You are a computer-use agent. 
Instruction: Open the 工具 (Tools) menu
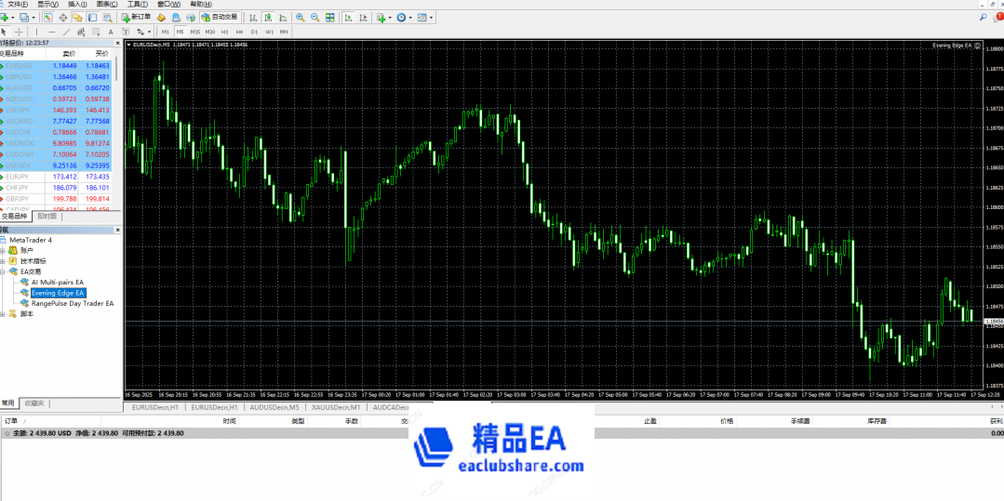click(x=138, y=5)
